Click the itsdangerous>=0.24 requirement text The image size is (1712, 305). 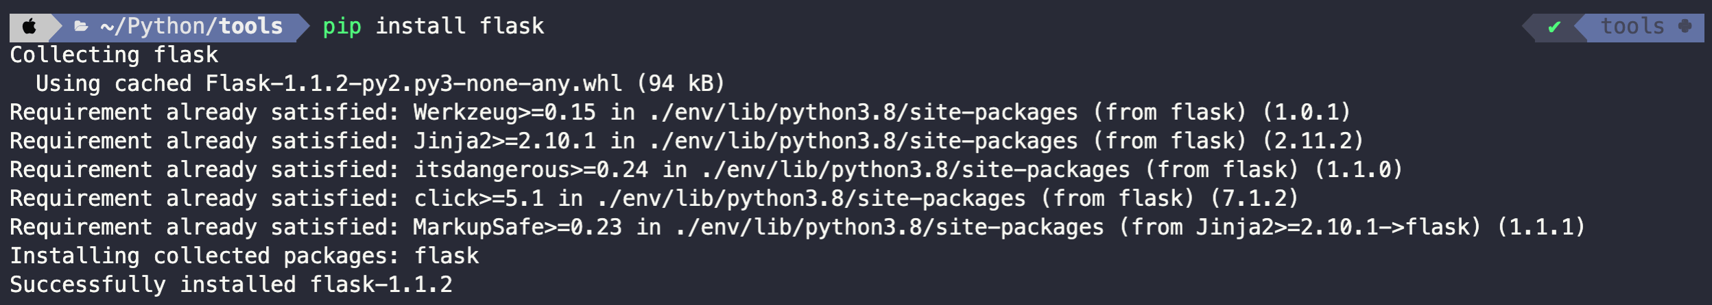tap(530, 170)
